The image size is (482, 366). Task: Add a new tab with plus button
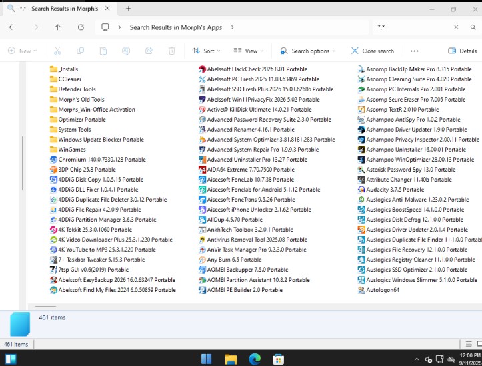tap(128, 9)
